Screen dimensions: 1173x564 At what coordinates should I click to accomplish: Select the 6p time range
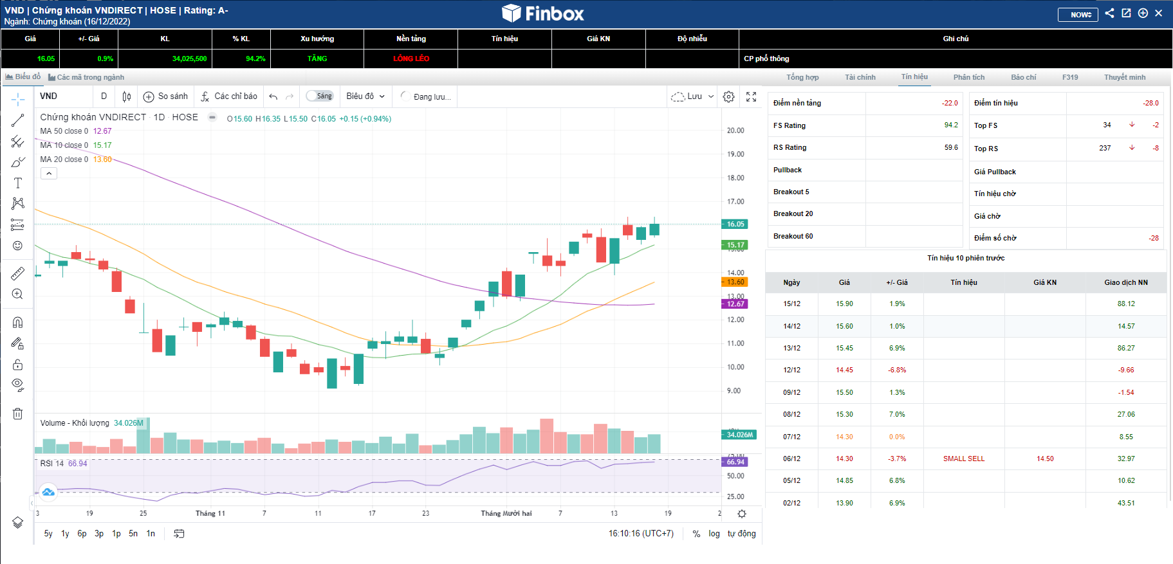[82, 534]
